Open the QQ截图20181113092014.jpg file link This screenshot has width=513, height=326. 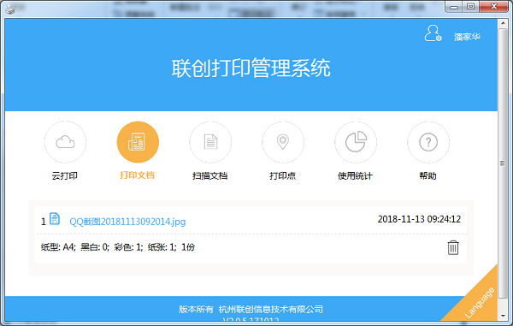[127, 222]
